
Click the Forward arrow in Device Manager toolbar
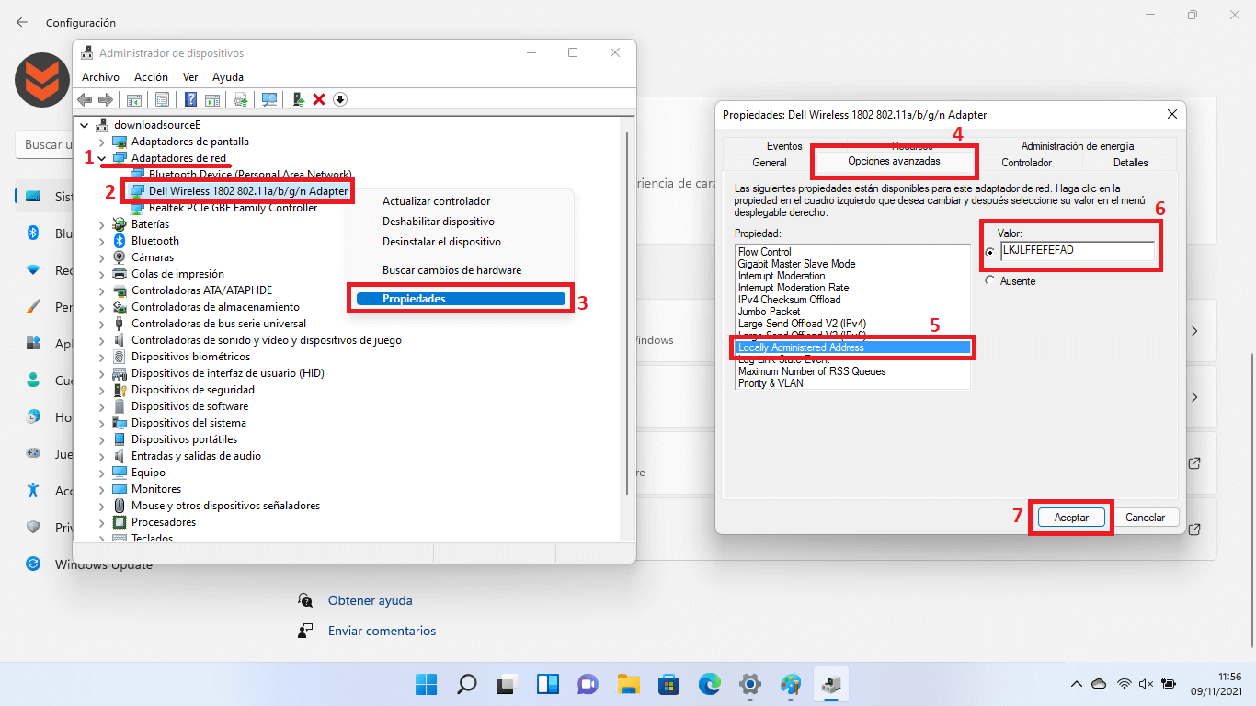click(x=106, y=99)
